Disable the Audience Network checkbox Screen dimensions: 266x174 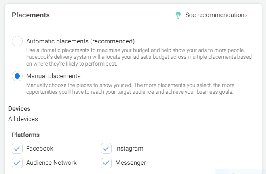tap(17, 162)
